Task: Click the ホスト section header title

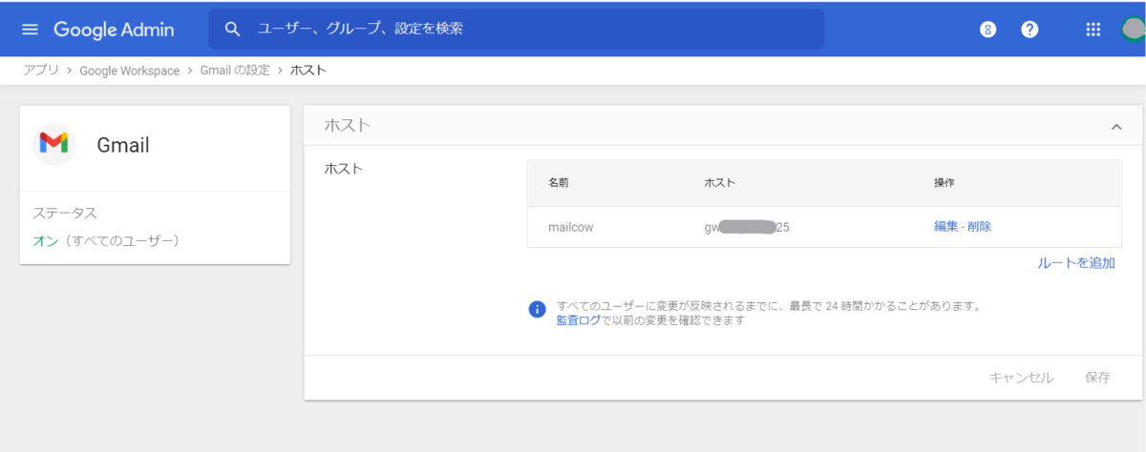Action: tap(348, 125)
